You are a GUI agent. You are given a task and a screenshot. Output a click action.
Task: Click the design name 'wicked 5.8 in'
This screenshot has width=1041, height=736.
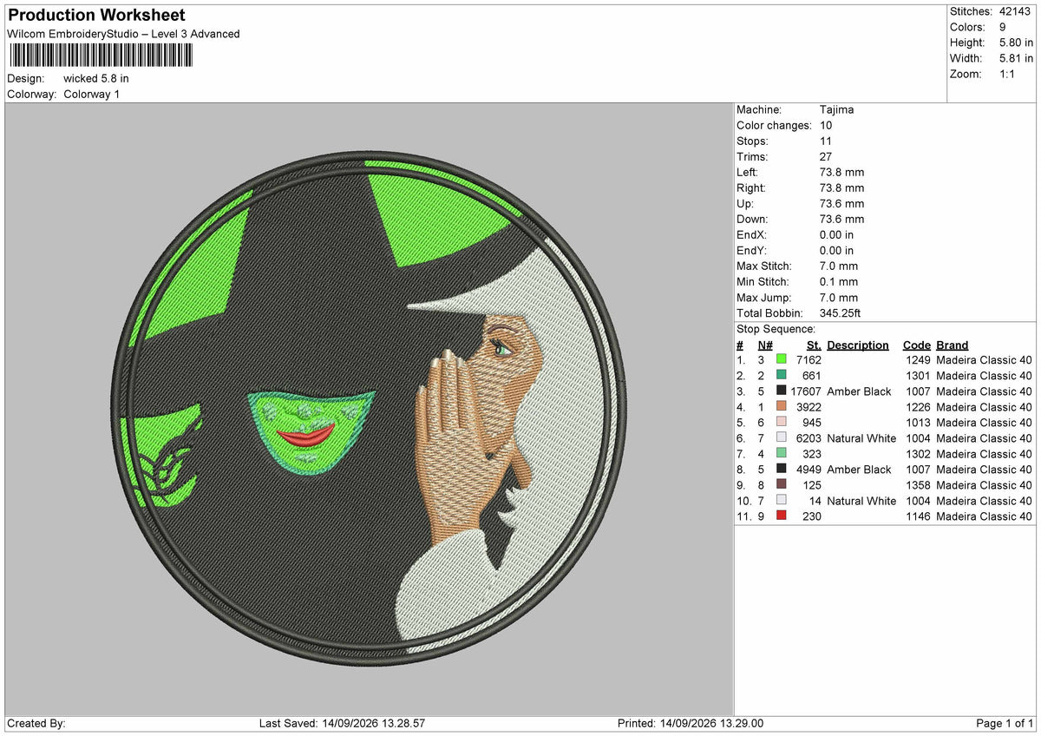[x=96, y=78]
